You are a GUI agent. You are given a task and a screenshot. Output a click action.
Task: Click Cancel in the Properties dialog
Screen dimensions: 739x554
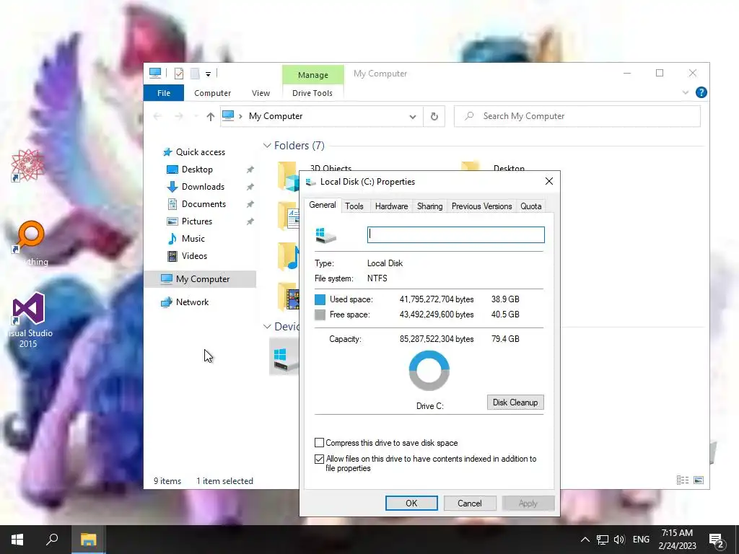[469, 503]
